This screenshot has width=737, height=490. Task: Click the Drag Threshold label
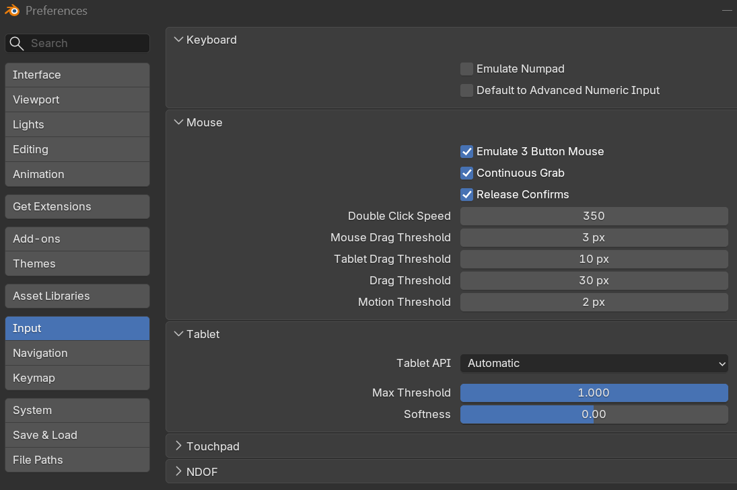point(410,281)
